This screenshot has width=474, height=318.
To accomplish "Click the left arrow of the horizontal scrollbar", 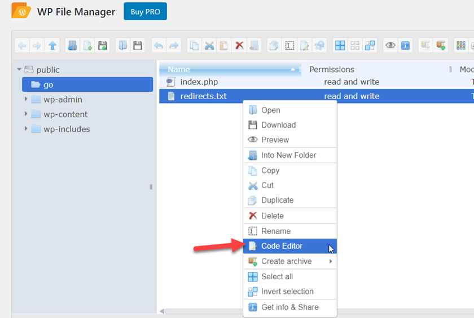I will (162, 311).
